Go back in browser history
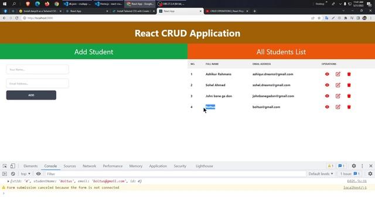Image resolution: width=375 pixels, height=211 pixels. coord(4,18)
